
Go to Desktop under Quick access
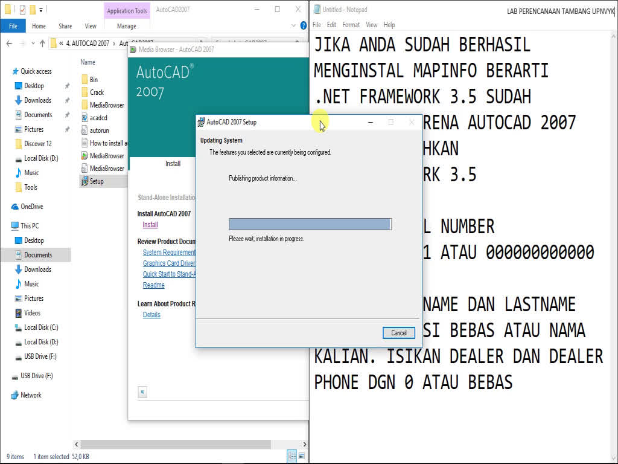(x=30, y=86)
